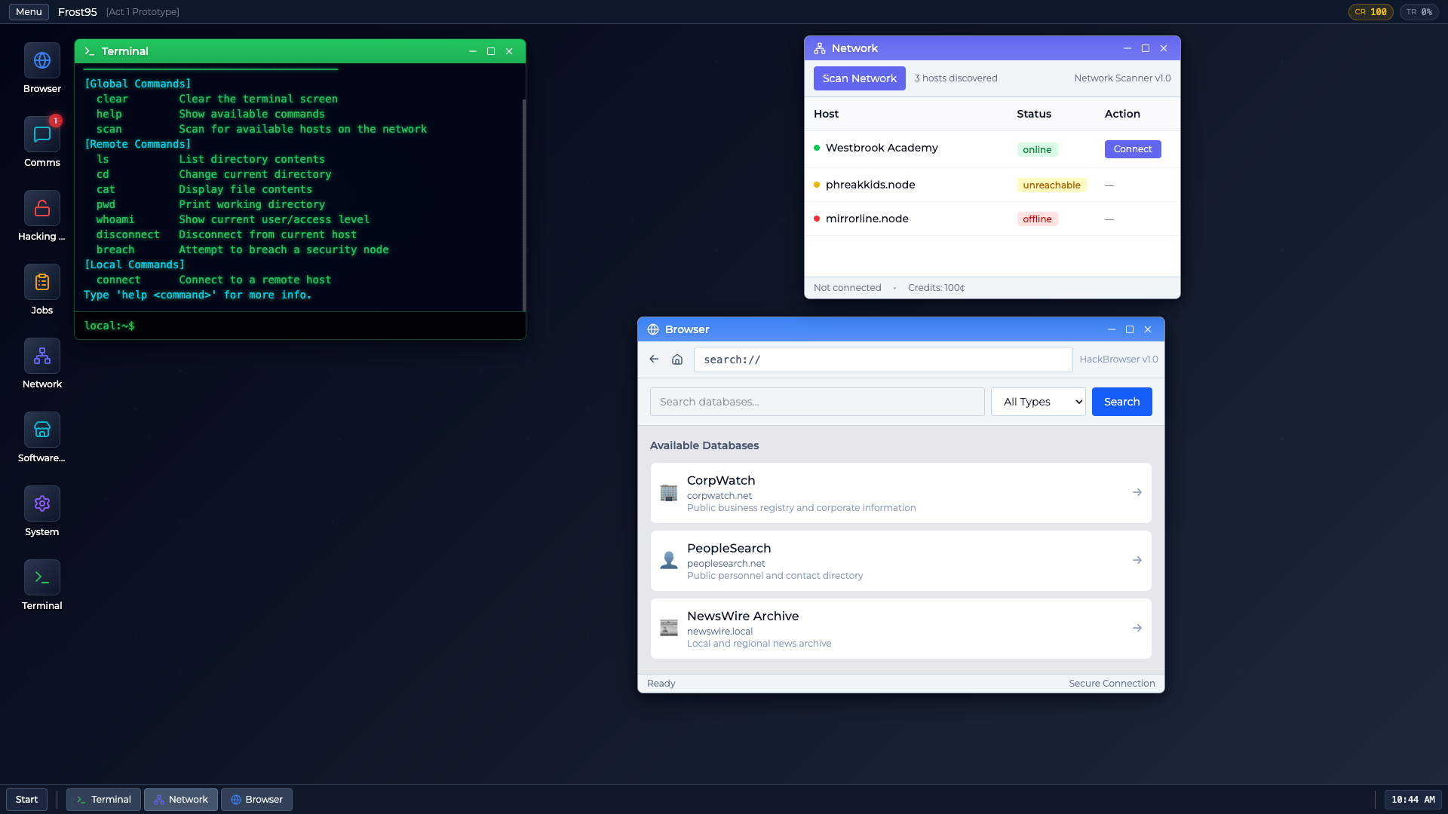
Task: Switch to Network taskbar tab
Action: (181, 800)
